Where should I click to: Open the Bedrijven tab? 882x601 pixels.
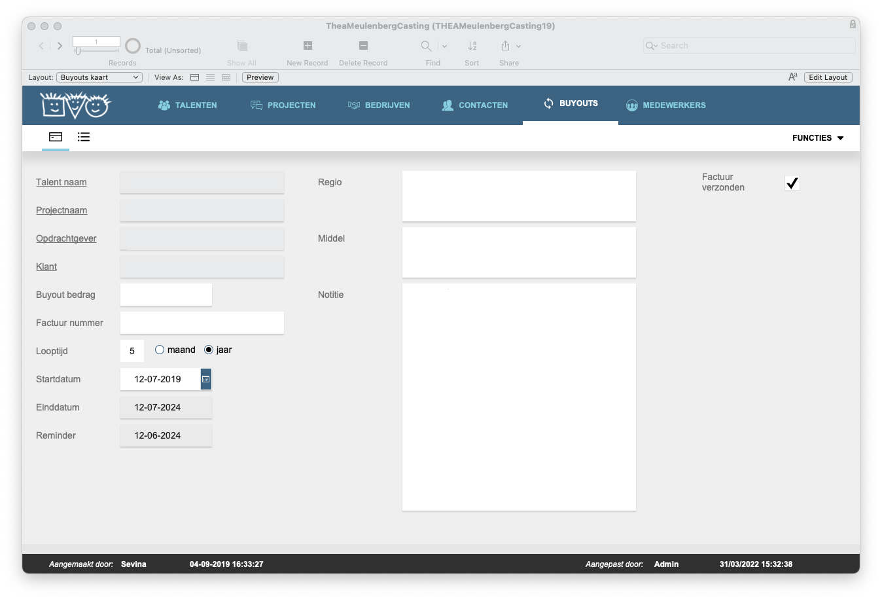coord(379,105)
